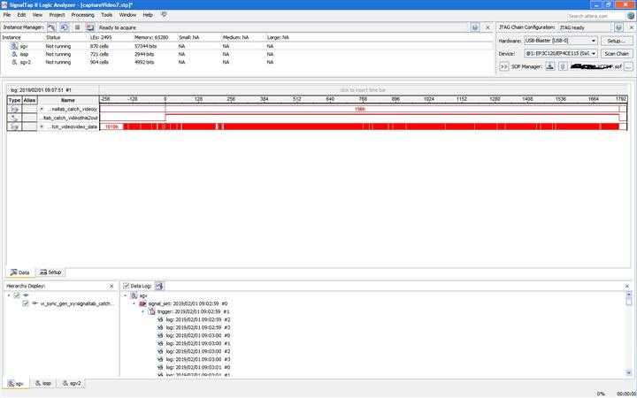Browse for SOF file with the ... button

point(628,66)
